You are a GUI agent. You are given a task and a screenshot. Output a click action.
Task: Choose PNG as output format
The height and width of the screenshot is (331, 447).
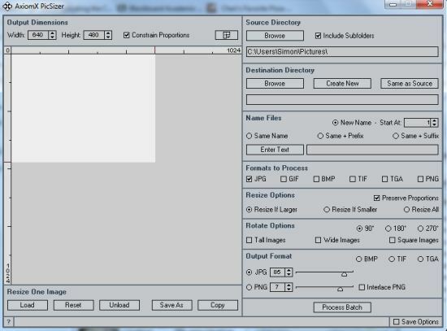250,287
